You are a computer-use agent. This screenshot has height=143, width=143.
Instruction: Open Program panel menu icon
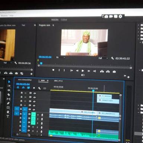coord(53,25)
